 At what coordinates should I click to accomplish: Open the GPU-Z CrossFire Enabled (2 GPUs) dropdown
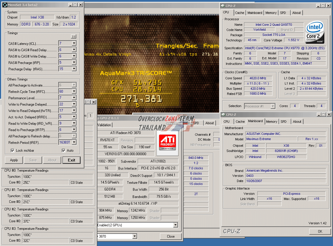(x=175, y=225)
